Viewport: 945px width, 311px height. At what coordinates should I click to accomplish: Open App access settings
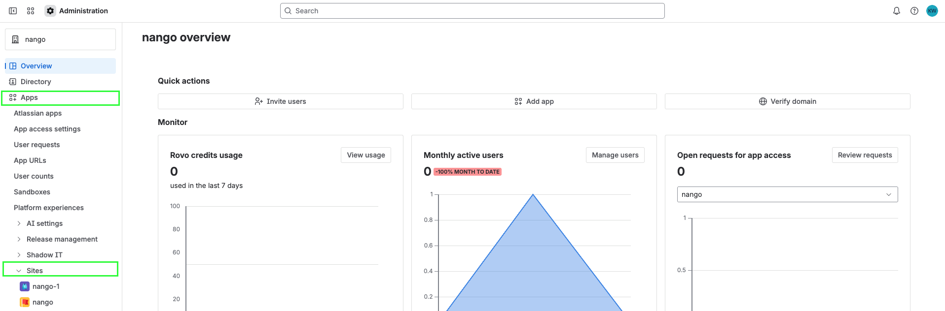[47, 129]
